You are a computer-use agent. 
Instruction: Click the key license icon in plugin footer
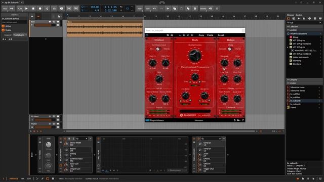pyautogui.click(x=238, y=120)
